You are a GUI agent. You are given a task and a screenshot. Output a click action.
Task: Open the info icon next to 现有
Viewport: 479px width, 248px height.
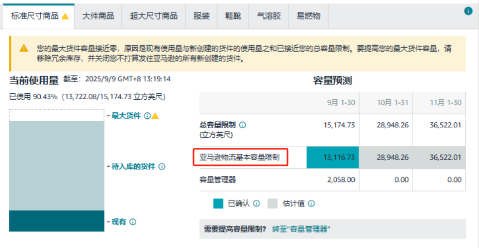coord(133,222)
